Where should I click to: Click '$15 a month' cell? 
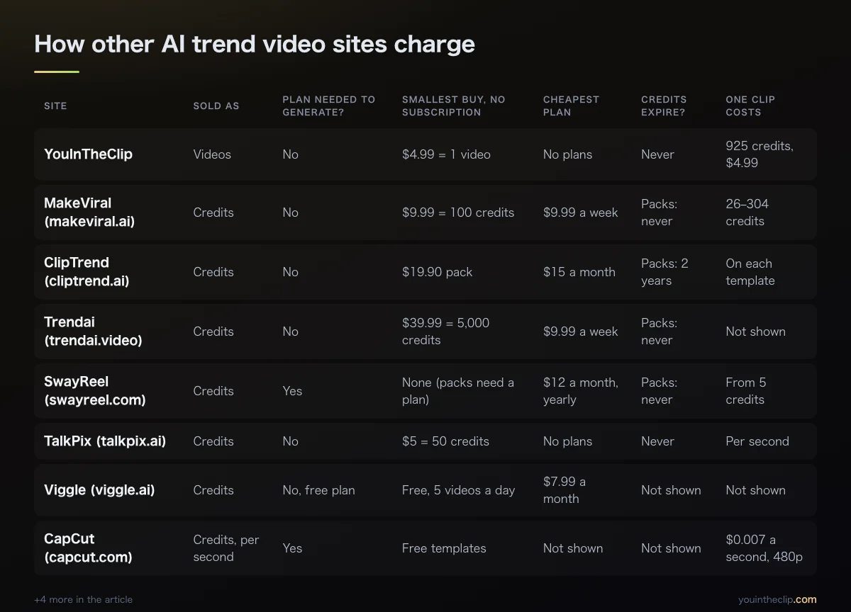[579, 271]
